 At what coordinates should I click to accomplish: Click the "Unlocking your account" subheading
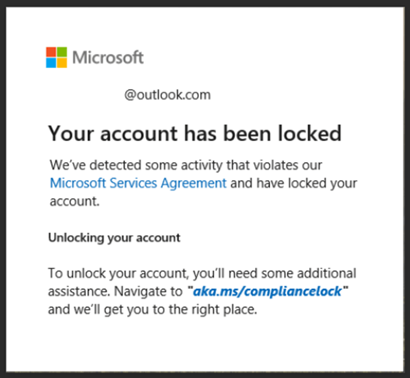[114, 238]
